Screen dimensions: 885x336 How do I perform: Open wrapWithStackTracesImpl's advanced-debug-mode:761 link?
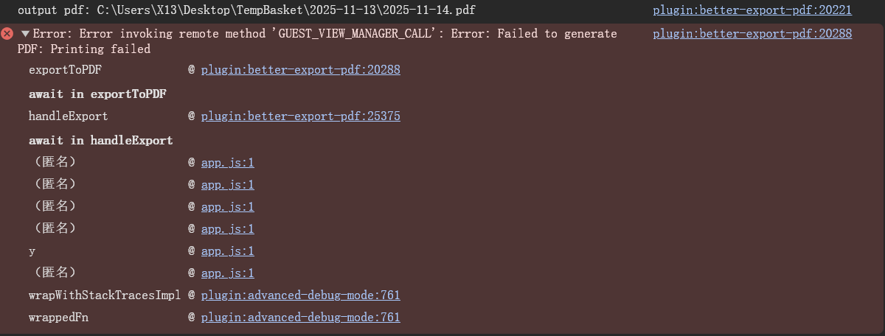[x=300, y=295]
